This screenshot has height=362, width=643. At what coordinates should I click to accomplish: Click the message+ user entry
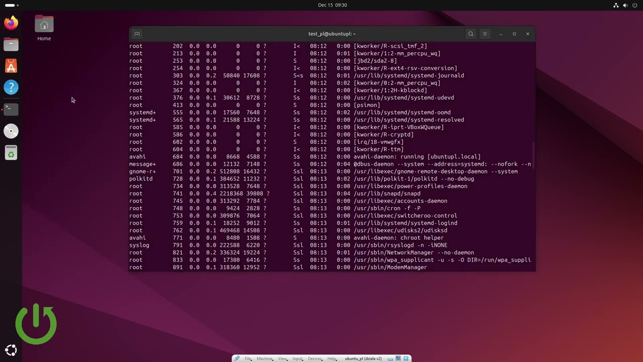143,164
